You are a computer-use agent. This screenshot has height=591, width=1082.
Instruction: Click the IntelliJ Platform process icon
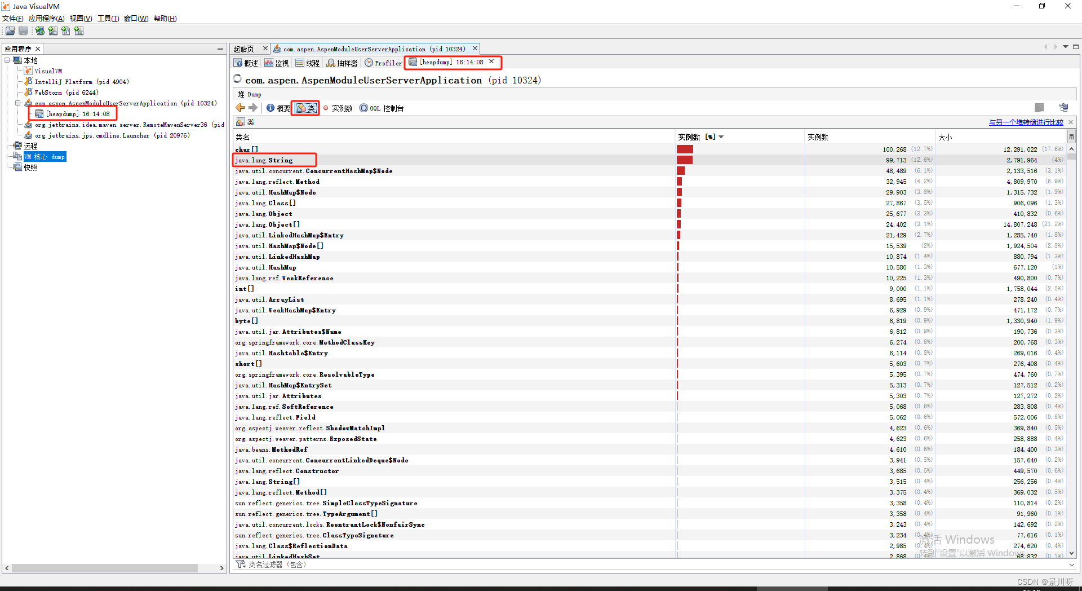[x=28, y=82]
